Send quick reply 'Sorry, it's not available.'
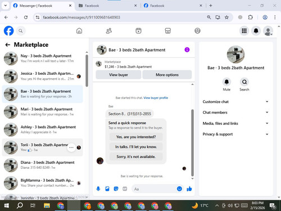281x211 pixels. coord(136,156)
